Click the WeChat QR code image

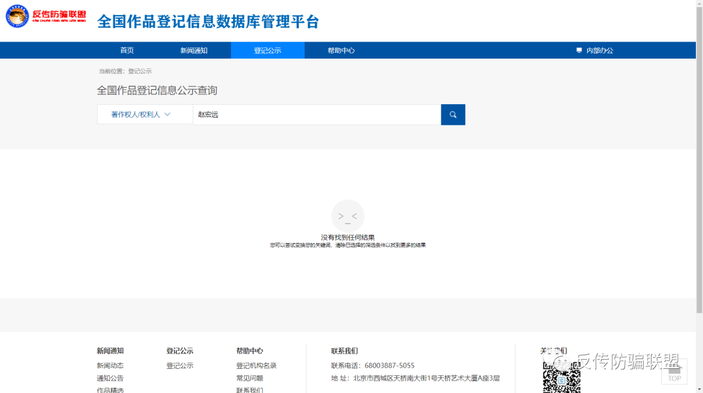point(561,377)
